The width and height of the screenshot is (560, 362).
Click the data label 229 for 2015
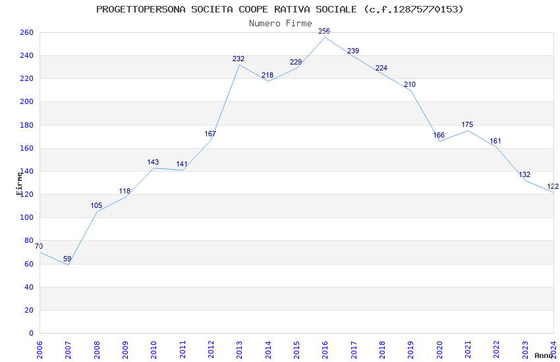pyautogui.click(x=296, y=62)
